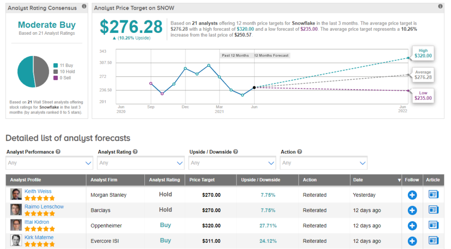
Task: Expand the Analyst Rating filter dropdown
Action: point(141,163)
